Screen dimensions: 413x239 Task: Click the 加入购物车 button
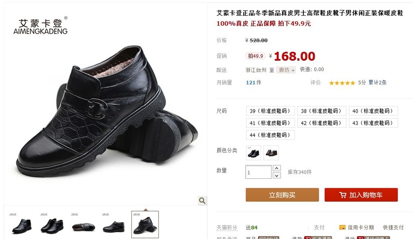(361, 195)
